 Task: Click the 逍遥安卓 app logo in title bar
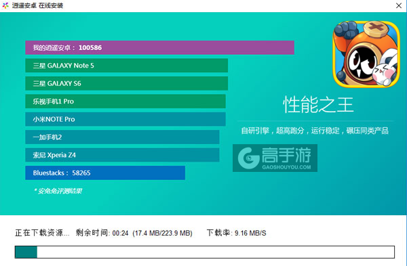click(x=5, y=5)
